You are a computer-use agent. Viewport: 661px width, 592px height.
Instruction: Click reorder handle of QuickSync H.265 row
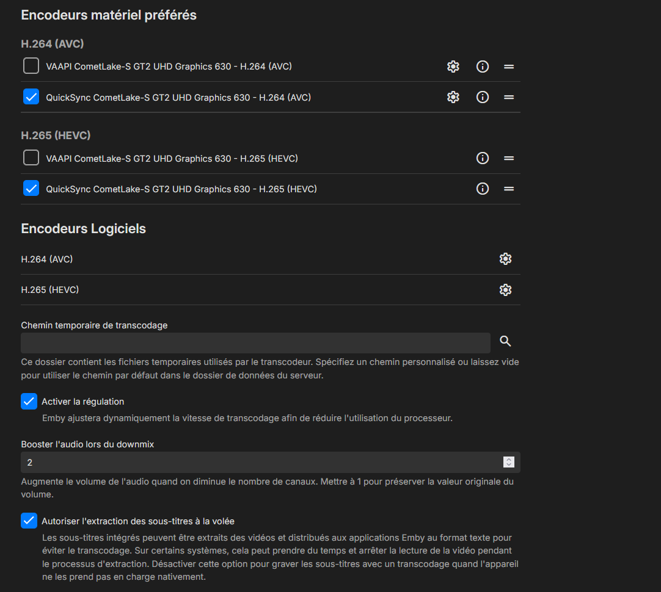coord(509,189)
